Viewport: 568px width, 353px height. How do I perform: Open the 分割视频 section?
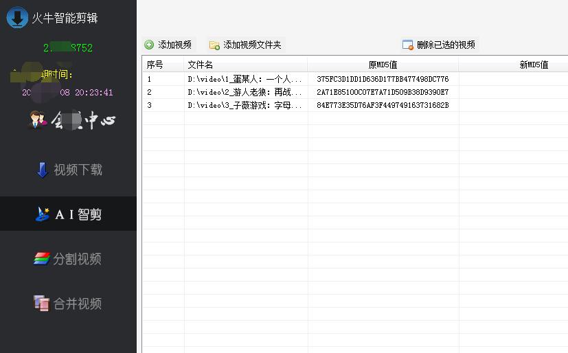(x=69, y=258)
